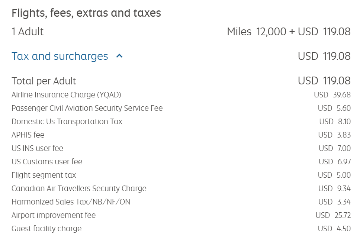The image size is (363, 245).
Task: Click the Flights, fees, extras and taxes heading
Action: click(x=86, y=13)
